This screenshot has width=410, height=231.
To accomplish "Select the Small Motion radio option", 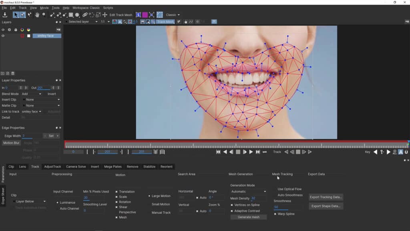I will click(x=160, y=204).
